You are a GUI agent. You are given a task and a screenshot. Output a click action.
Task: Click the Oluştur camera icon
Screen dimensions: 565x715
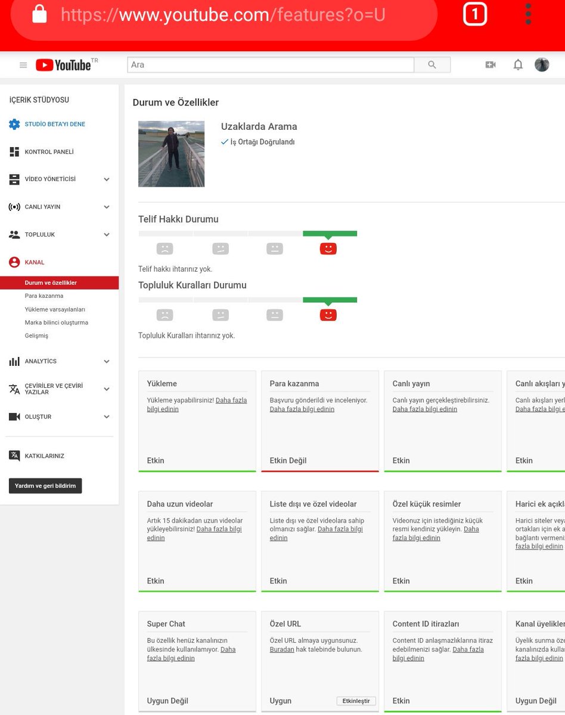(14, 416)
